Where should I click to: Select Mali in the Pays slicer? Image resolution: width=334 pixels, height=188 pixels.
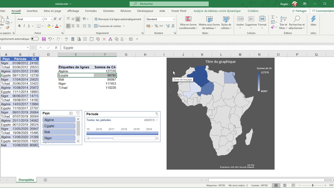(x=59, y=132)
